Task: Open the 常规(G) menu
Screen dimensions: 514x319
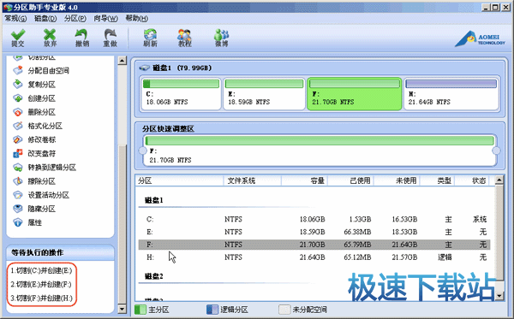Action: click(x=15, y=18)
